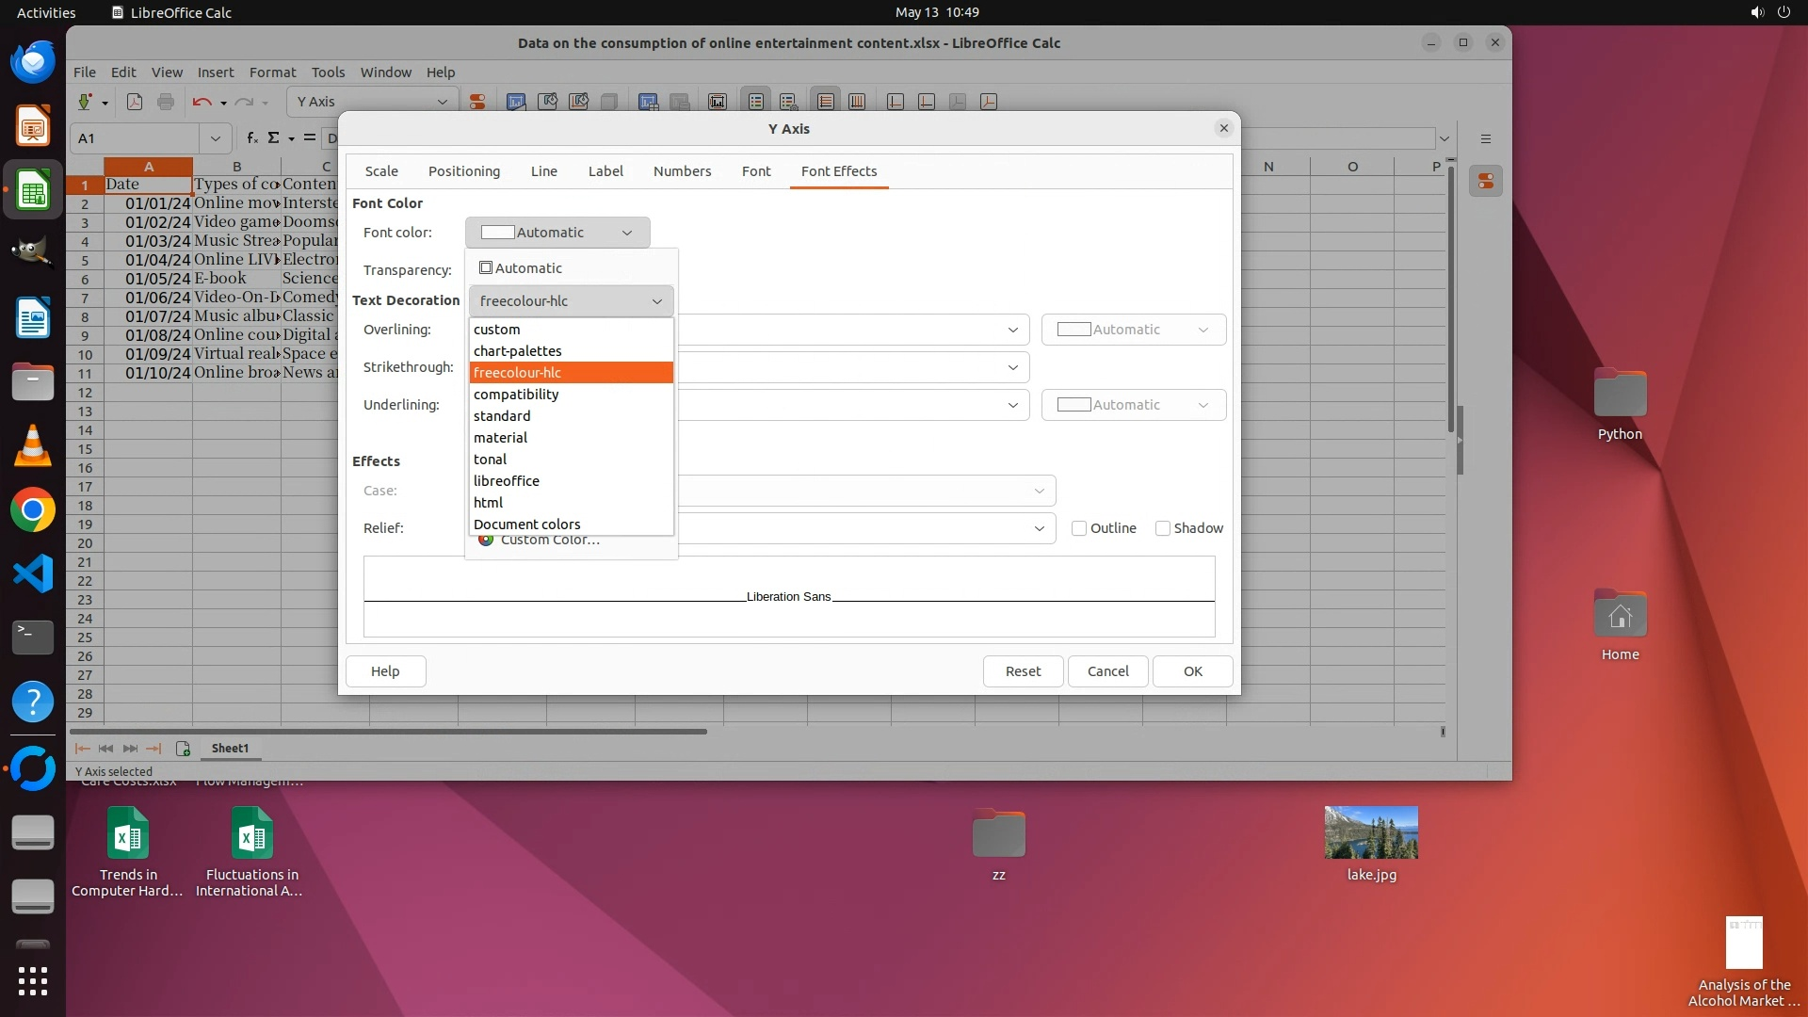Image resolution: width=1808 pixels, height=1017 pixels.
Task: Switch to the Positioning tab
Action: [463, 171]
